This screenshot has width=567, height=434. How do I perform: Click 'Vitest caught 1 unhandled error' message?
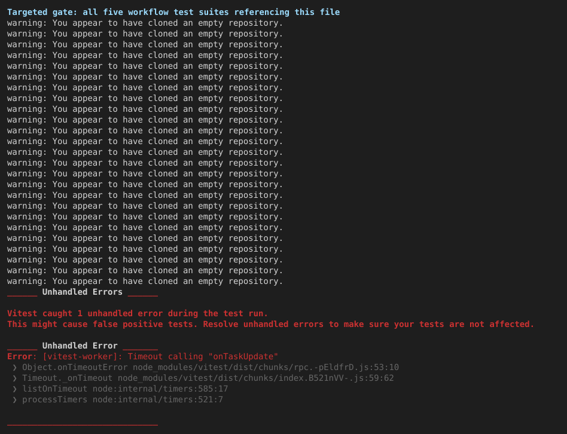coord(138,313)
